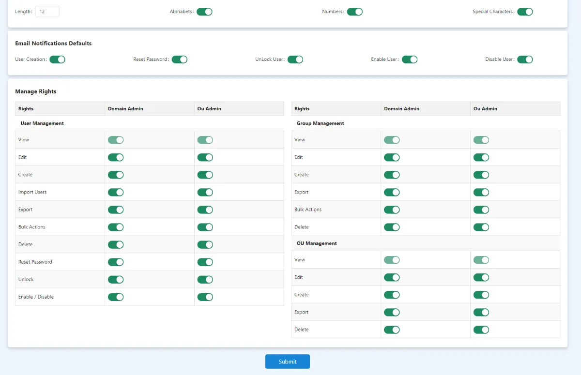Toggle Enable / Disable right for Ou Admin

pos(205,297)
